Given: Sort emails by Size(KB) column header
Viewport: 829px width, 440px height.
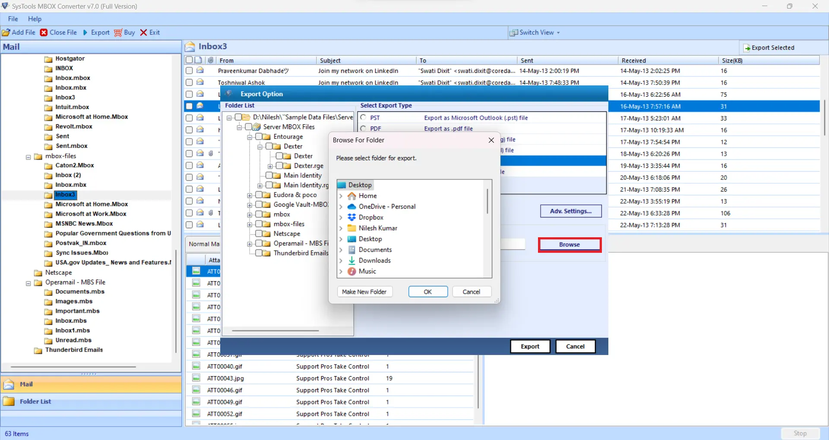Looking at the screenshot, I should point(769,60).
